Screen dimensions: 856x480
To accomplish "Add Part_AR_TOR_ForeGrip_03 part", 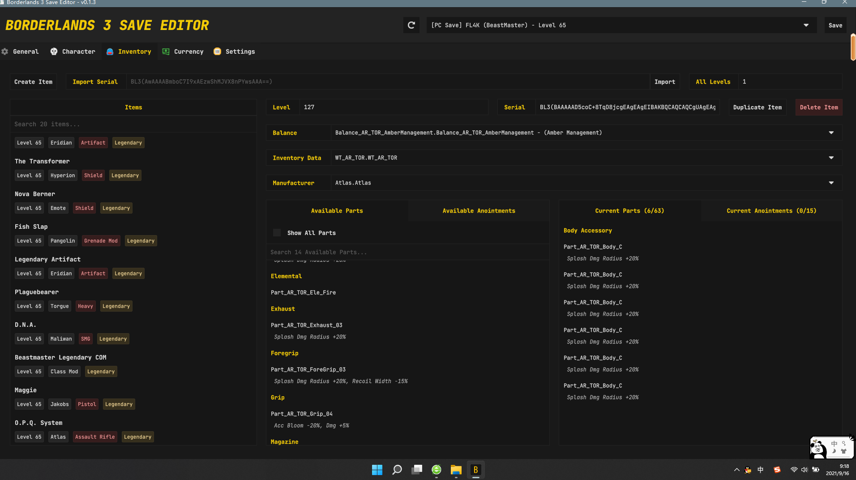I will tap(308, 369).
